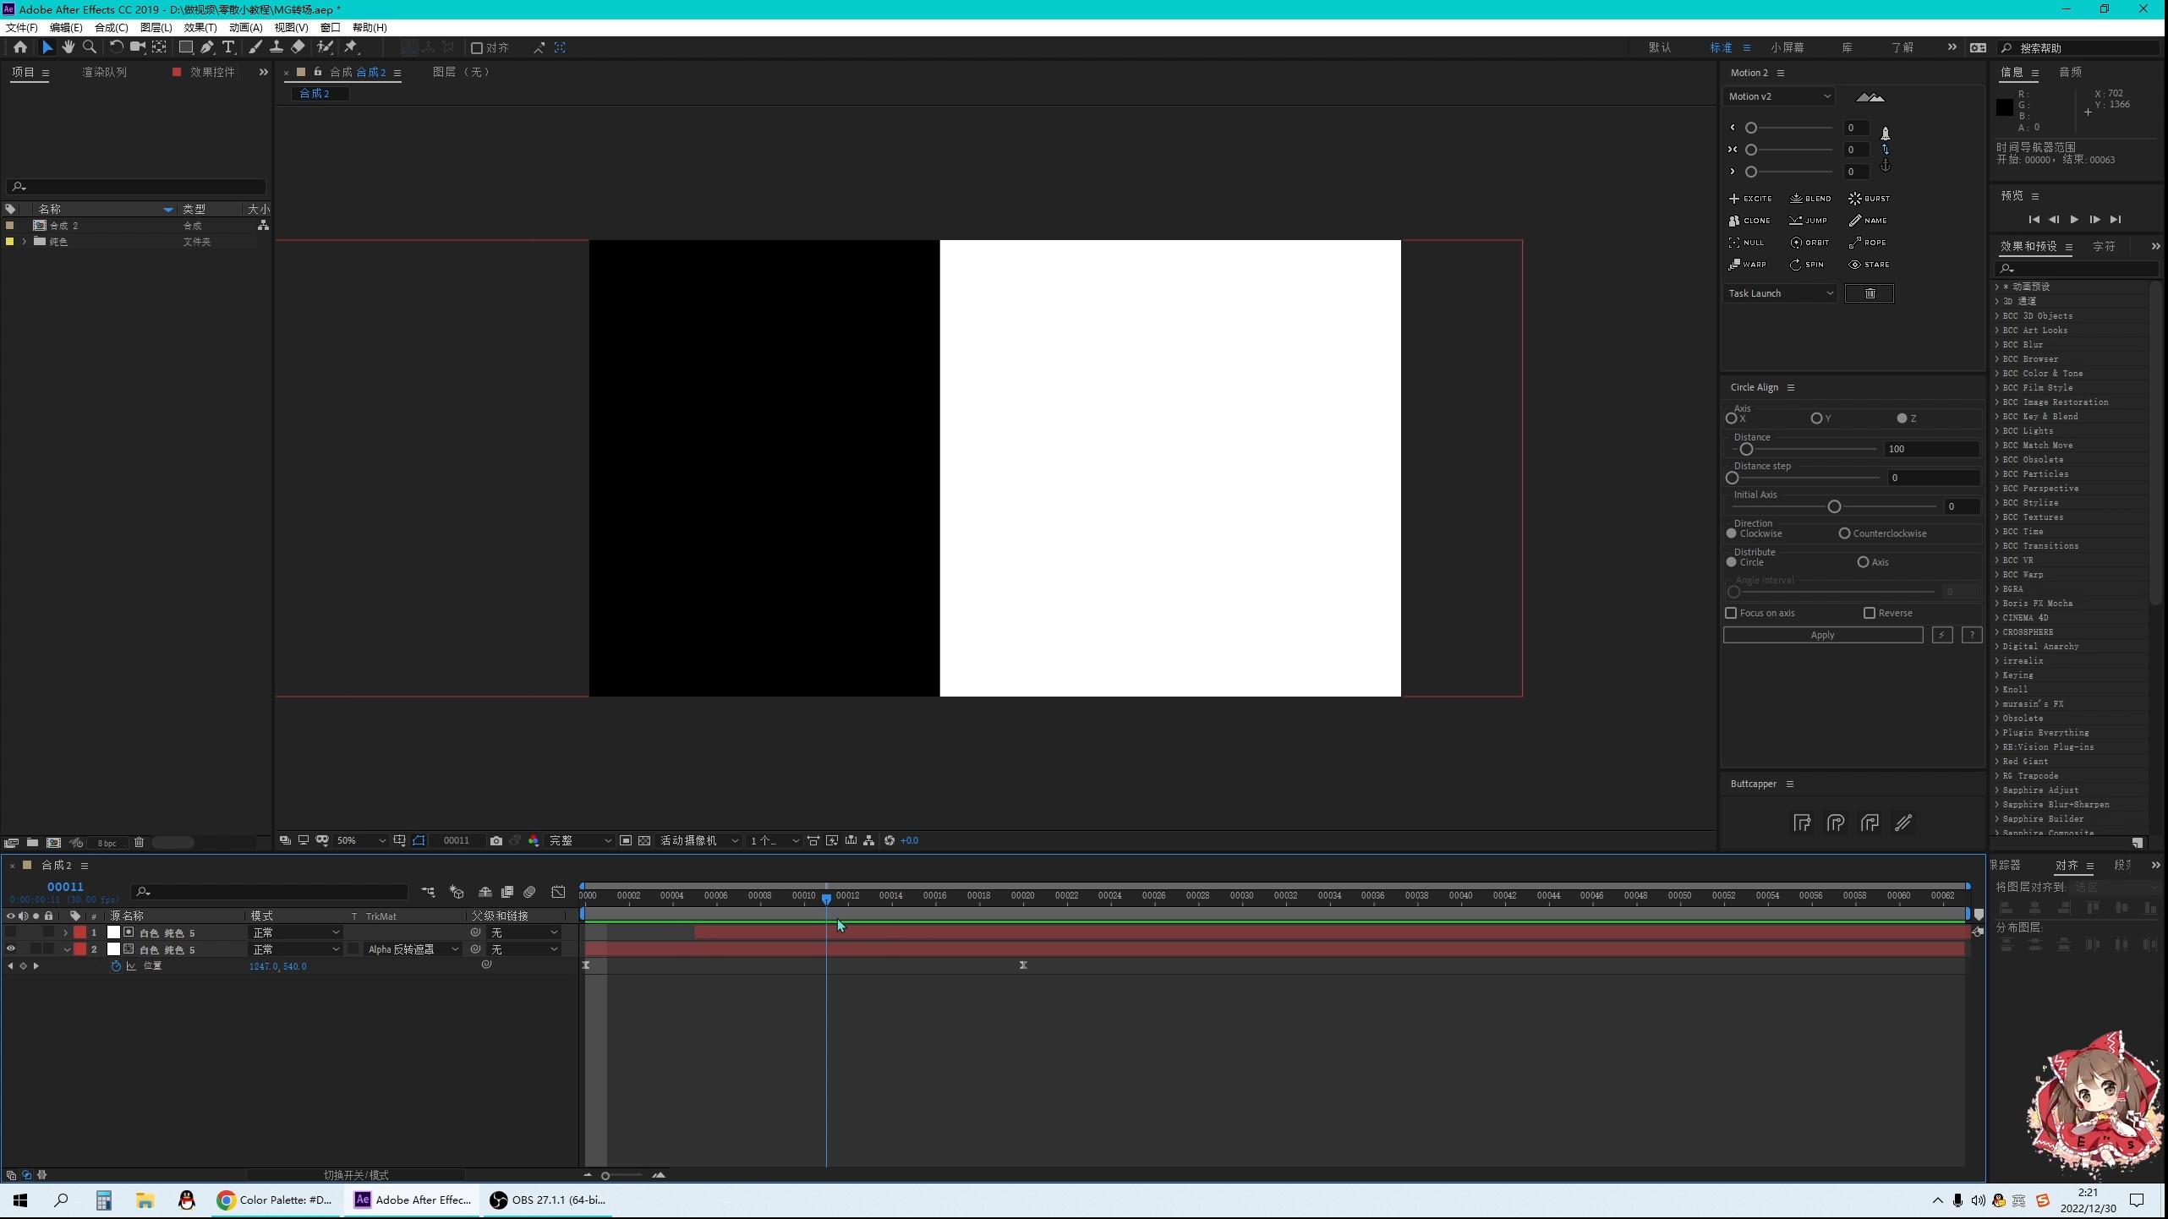This screenshot has height=1219, width=2168.
Task: Open the 50% magnification dropdown
Action: (361, 840)
